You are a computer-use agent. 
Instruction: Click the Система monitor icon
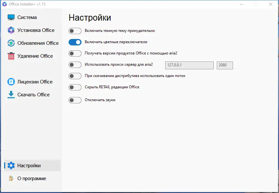pyautogui.click(x=11, y=17)
